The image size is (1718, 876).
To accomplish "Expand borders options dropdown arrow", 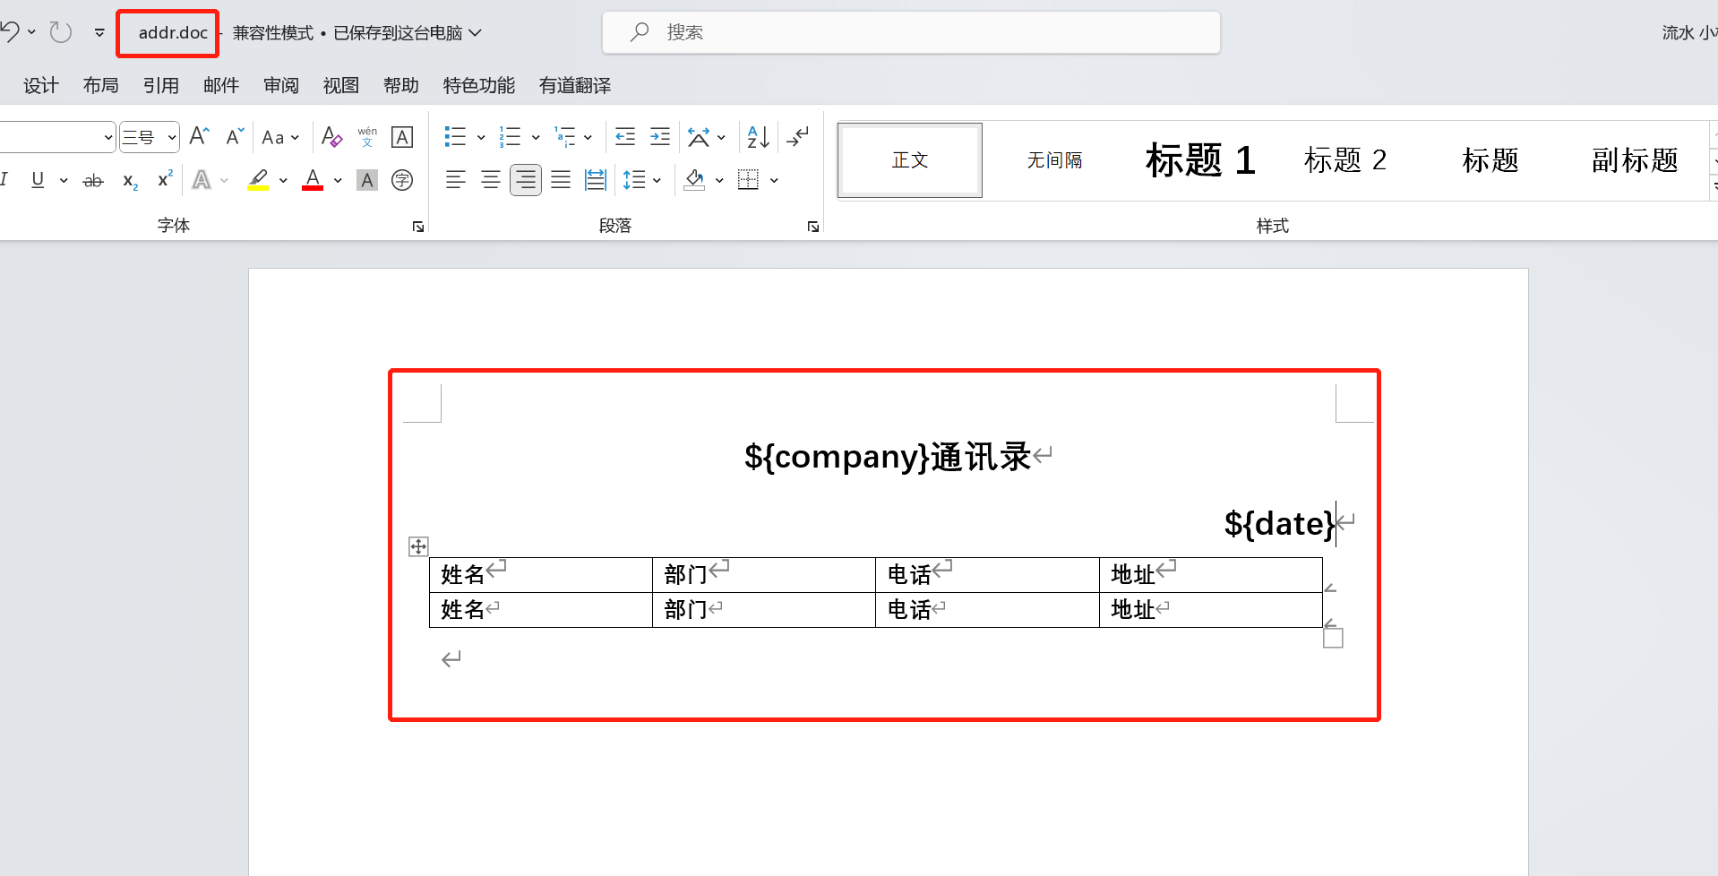I will point(774,180).
